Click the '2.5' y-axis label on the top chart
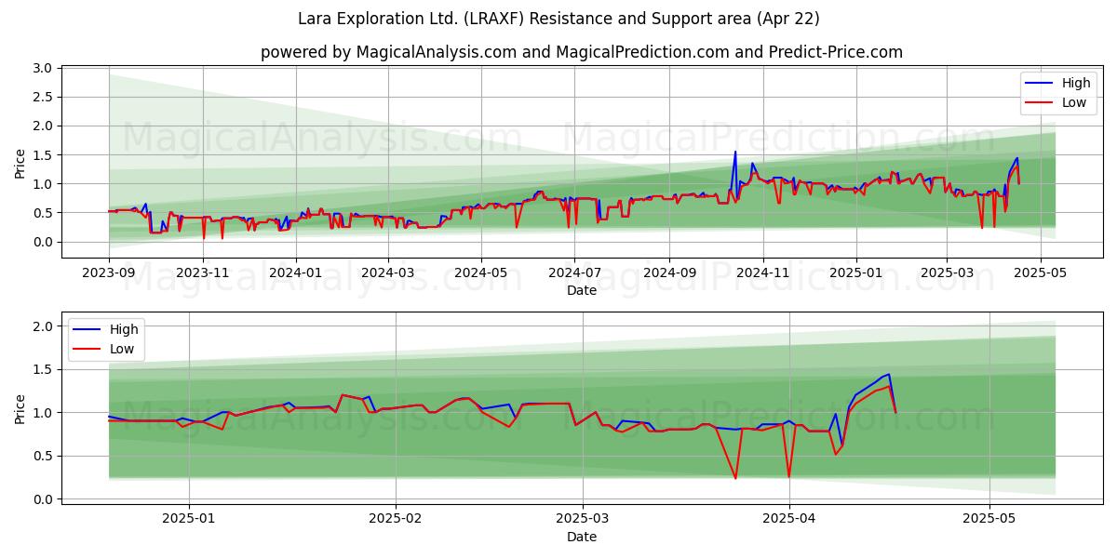 coord(41,97)
